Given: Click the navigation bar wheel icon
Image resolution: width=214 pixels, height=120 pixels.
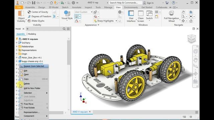Looking at the screenshot, I should tap(195, 51).
